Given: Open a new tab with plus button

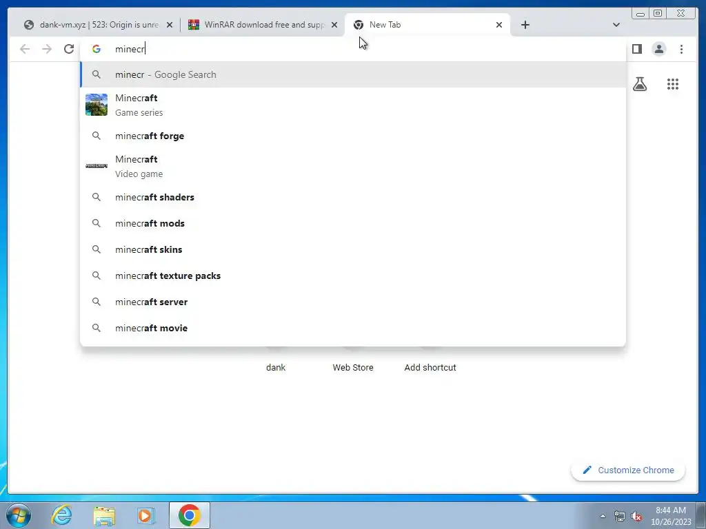Looking at the screenshot, I should [x=525, y=25].
